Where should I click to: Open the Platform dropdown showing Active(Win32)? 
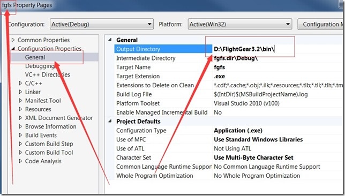(240, 24)
